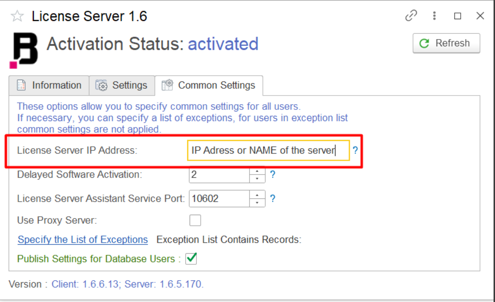The width and height of the screenshot is (495, 302).
Task: Maximize the License Server window
Action: click(x=457, y=16)
